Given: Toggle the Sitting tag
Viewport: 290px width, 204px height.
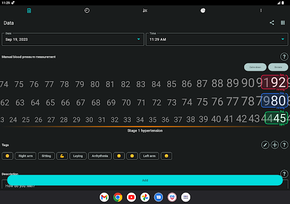Looking at the screenshot, I should (46, 156).
